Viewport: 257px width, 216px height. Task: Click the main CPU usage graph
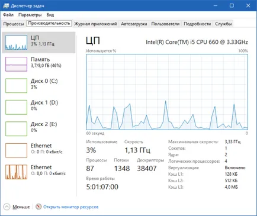point(167,92)
